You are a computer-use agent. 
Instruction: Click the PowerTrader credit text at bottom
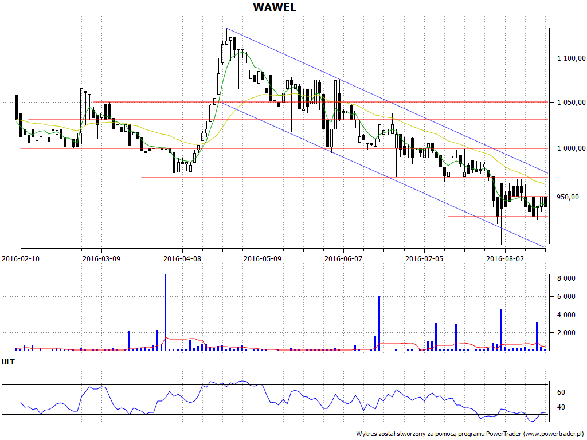(x=471, y=434)
